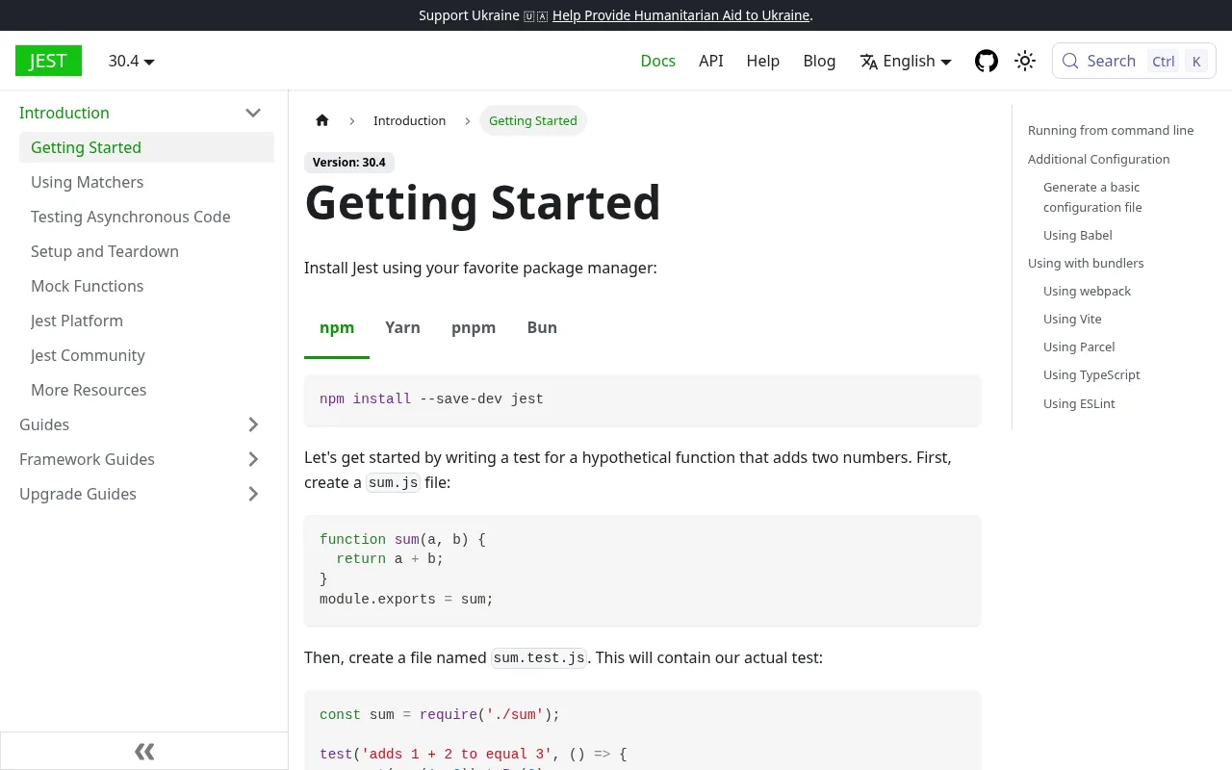Click the Version: 30.4 badge
The height and width of the screenshot is (770, 1232).
pos(349,163)
